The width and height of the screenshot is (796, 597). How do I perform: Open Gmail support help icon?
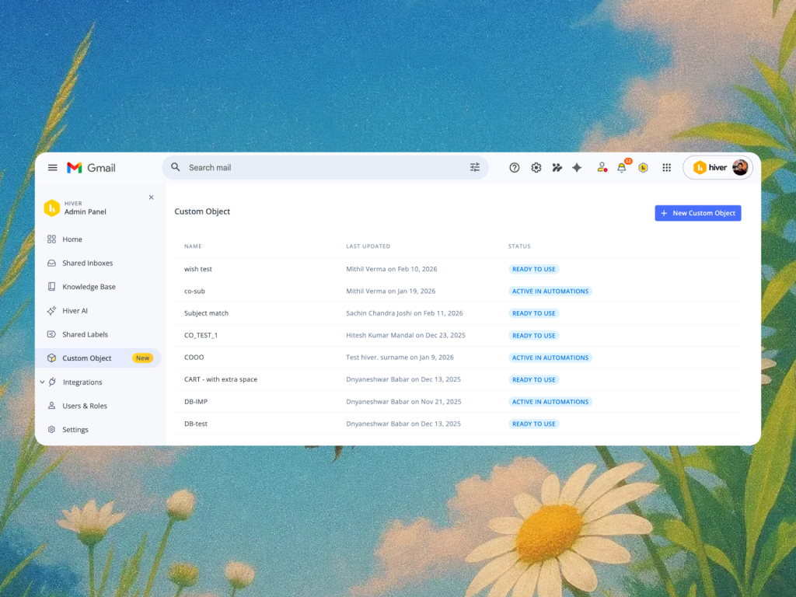(515, 167)
